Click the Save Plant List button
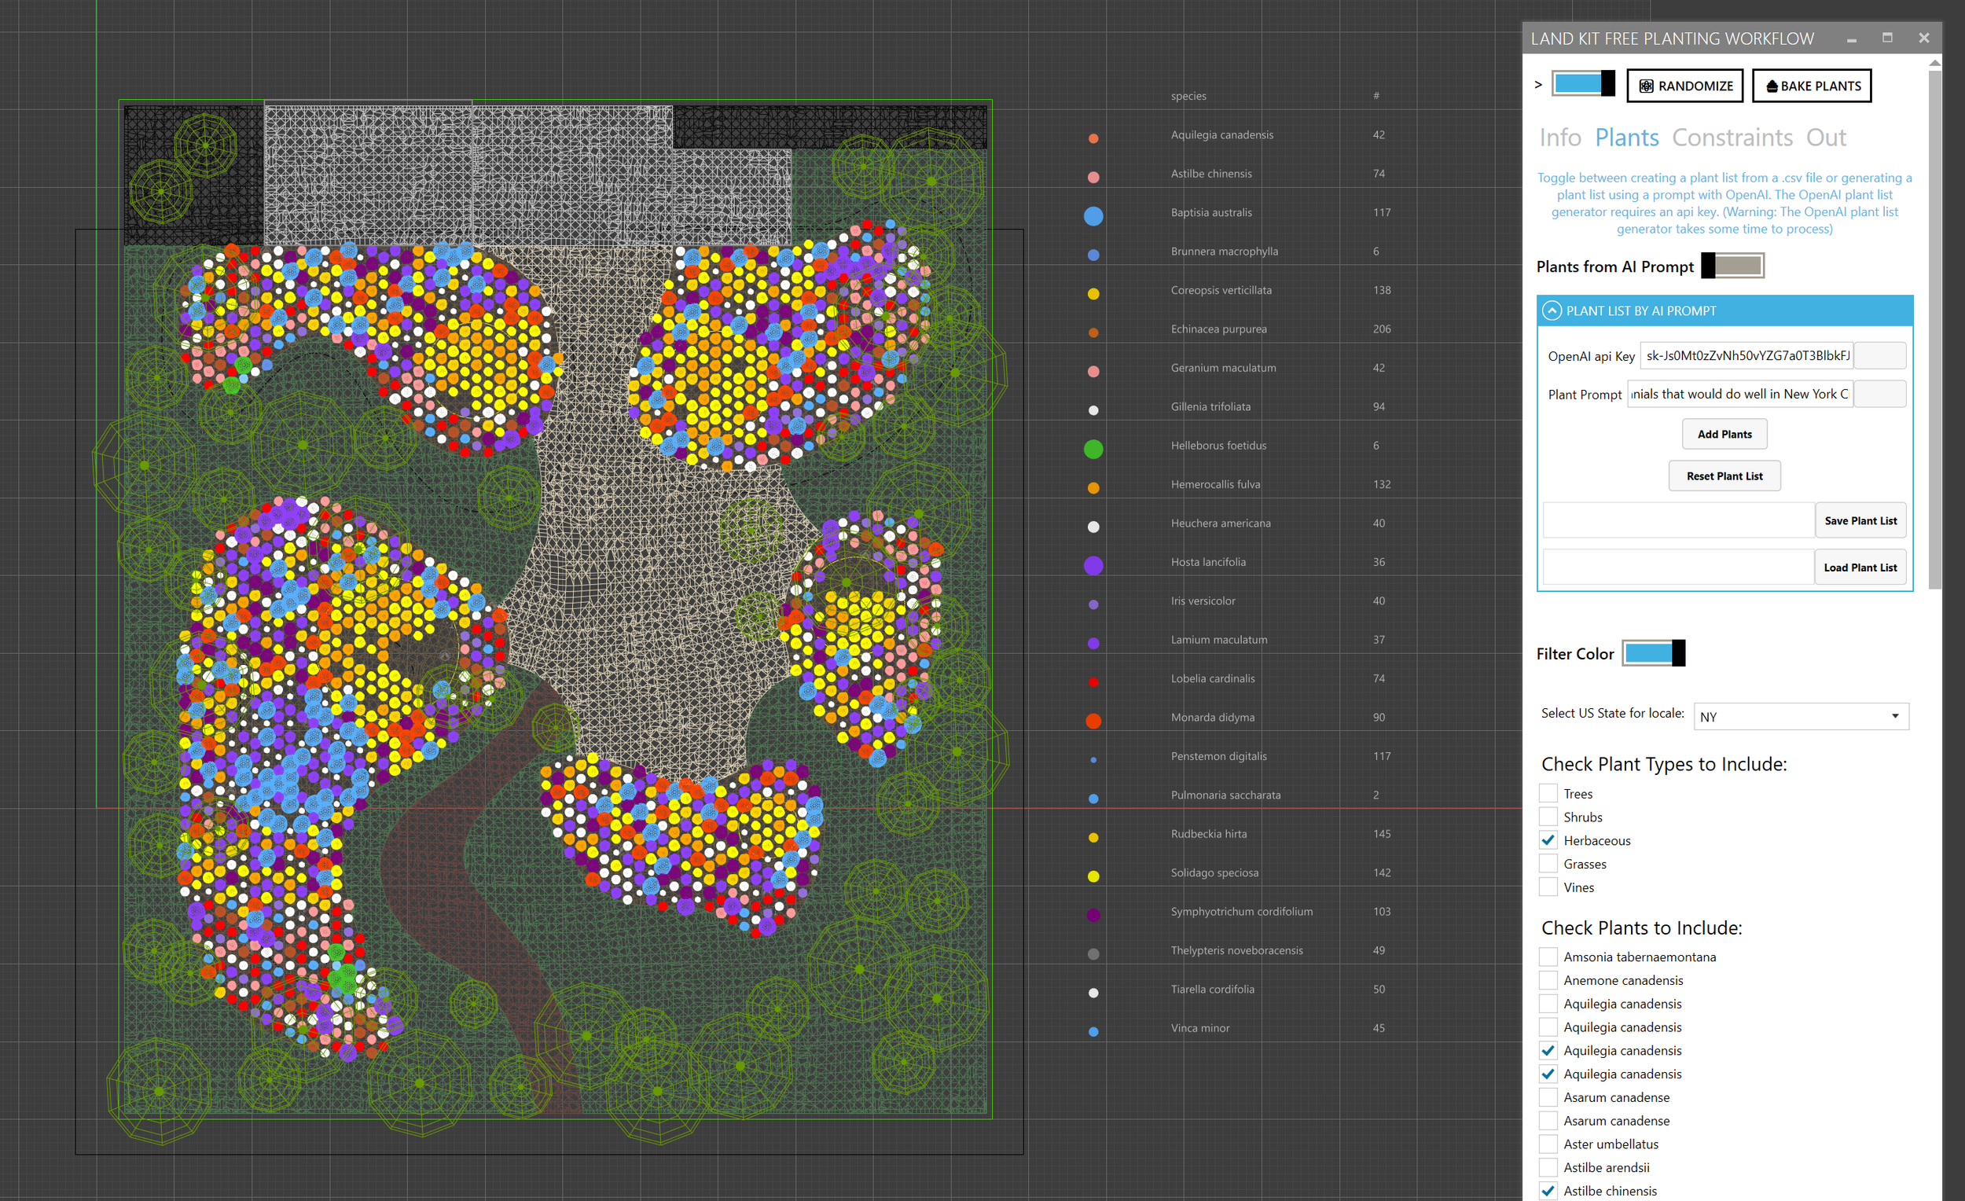The width and height of the screenshot is (1965, 1201). [x=1860, y=521]
